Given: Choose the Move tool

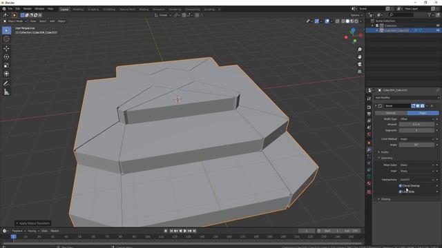Looking at the screenshot, I should tap(6, 48).
